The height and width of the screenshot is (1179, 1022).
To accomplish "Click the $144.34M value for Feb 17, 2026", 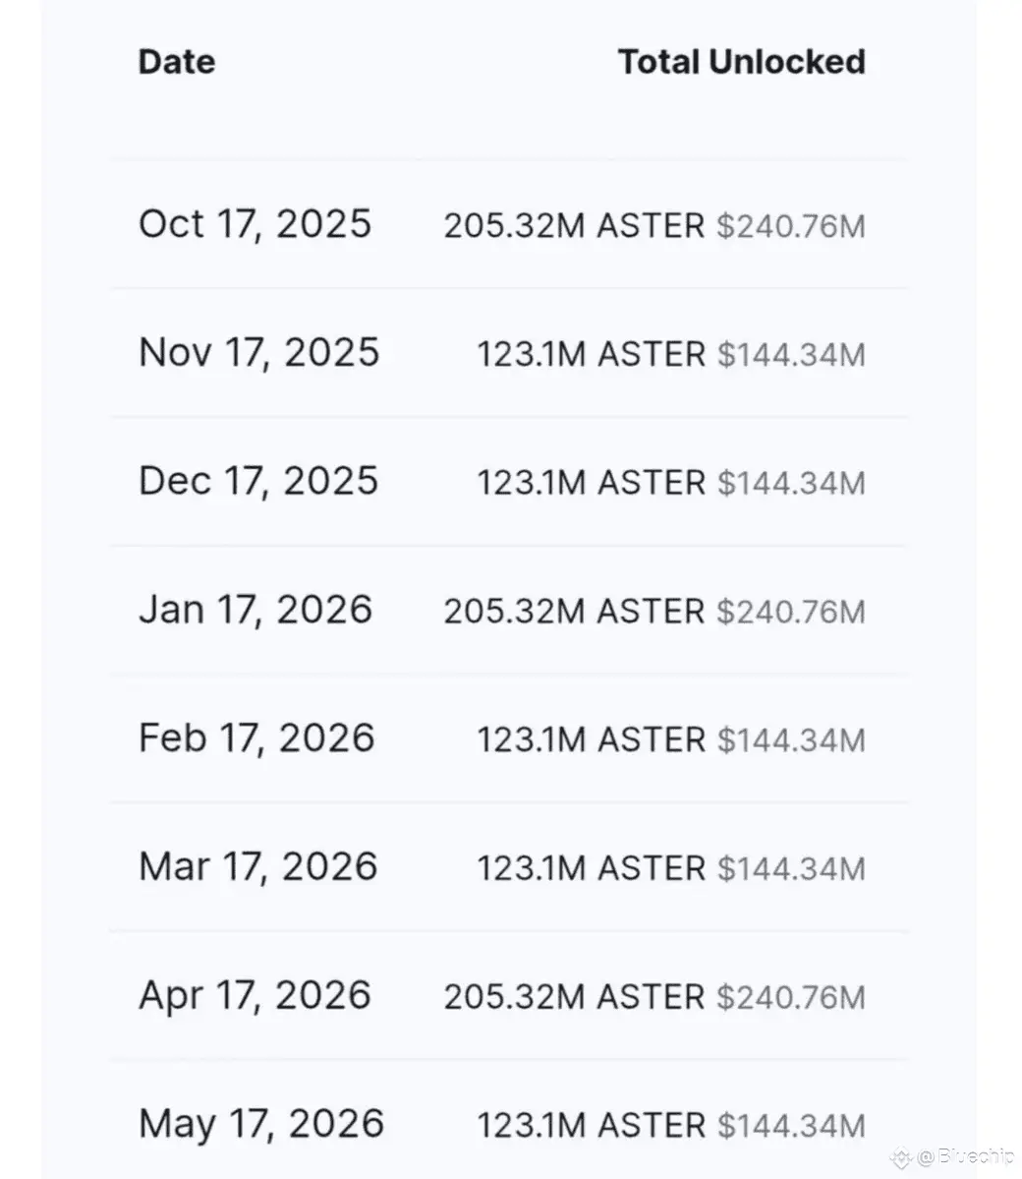I will click(791, 739).
